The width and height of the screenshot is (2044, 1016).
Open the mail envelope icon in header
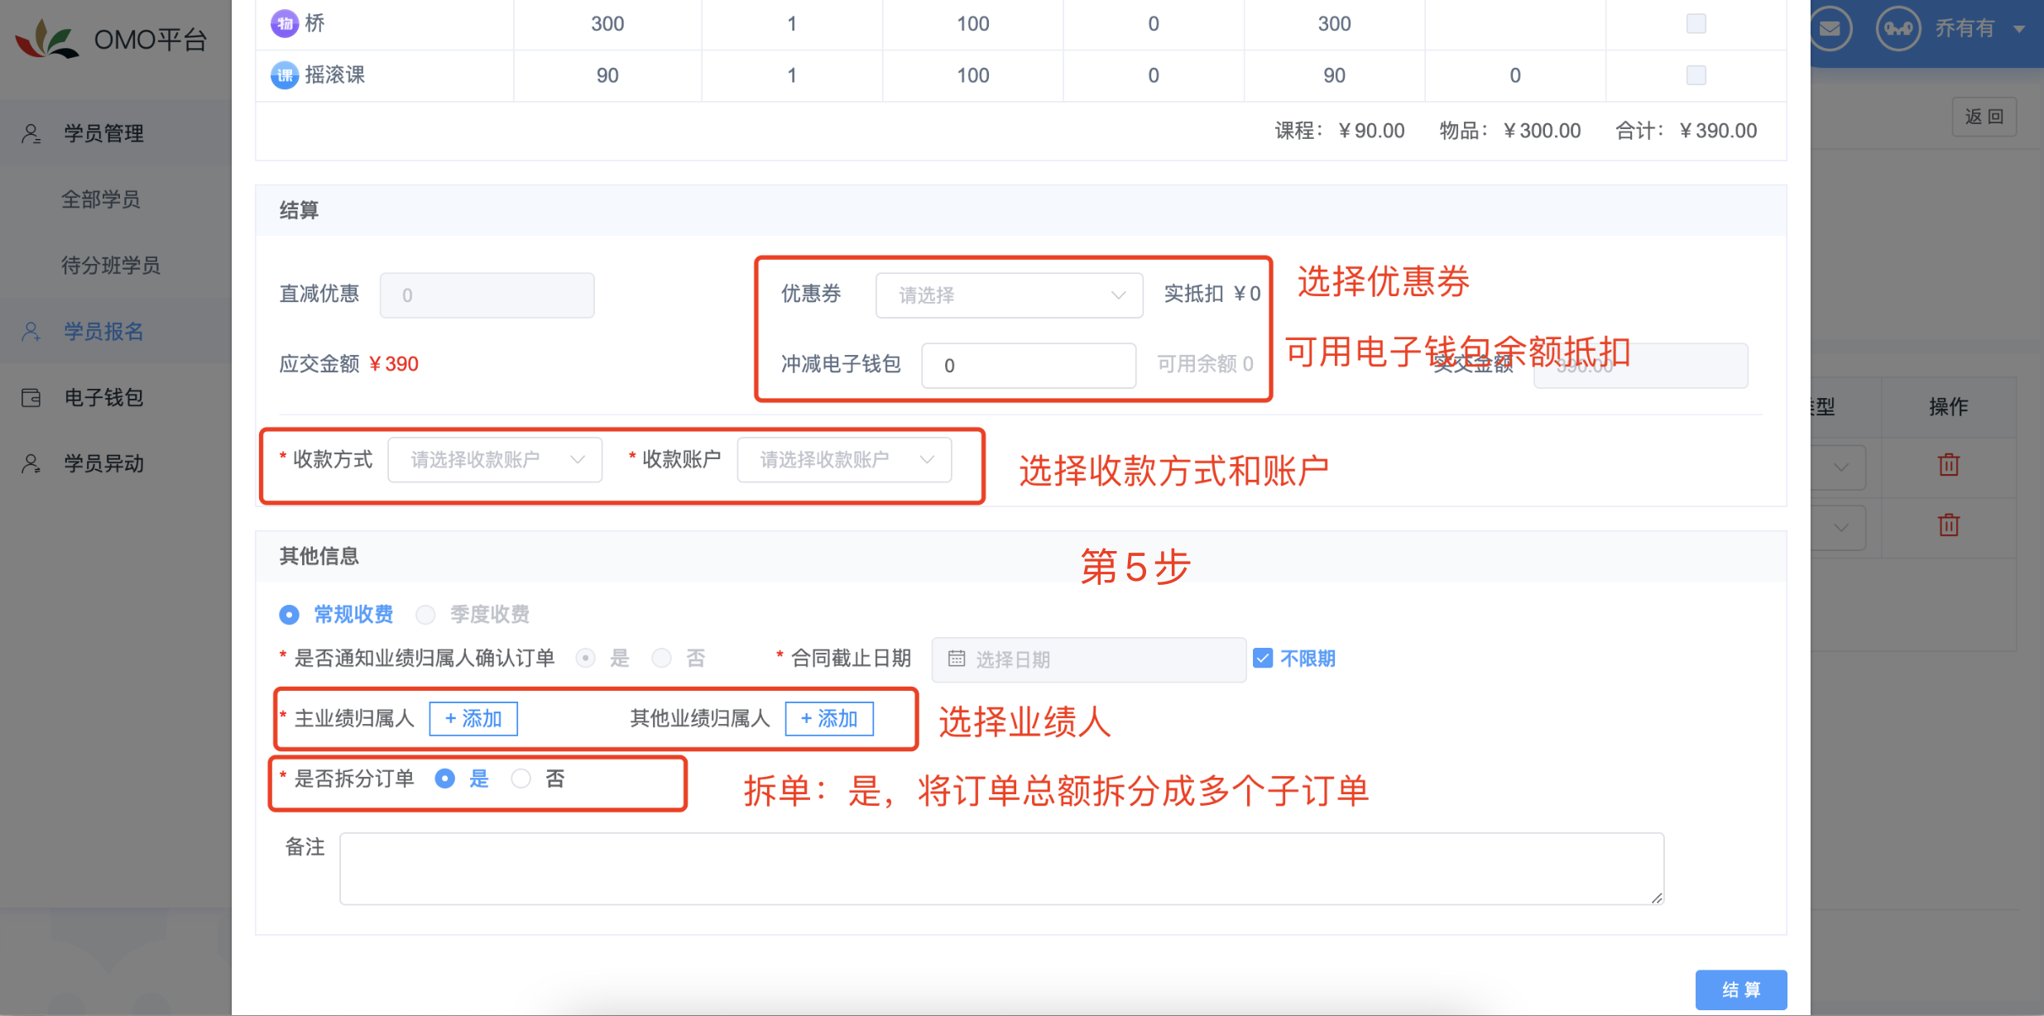click(x=1830, y=29)
